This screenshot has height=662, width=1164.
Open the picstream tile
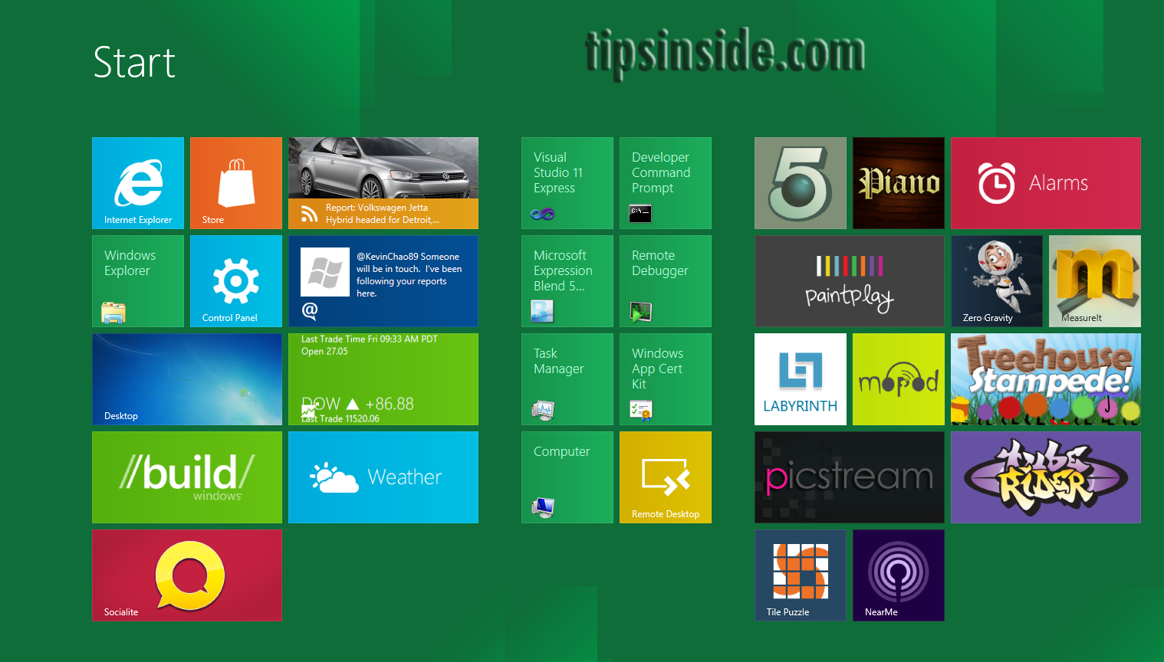[850, 477]
